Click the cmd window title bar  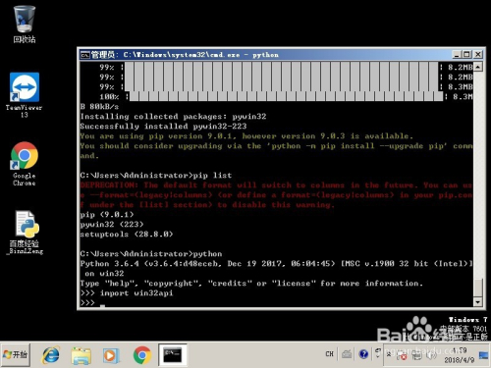click(x=266, y=55)
